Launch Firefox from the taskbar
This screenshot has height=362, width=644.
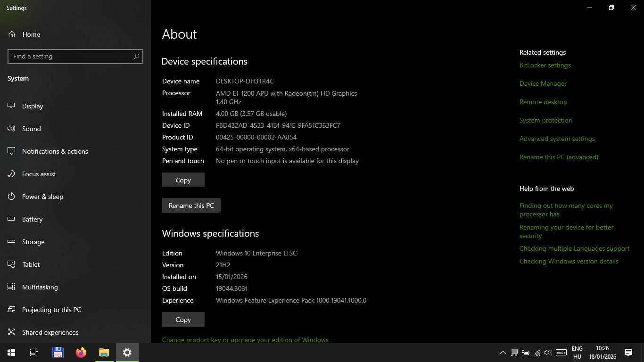point(81,353)
